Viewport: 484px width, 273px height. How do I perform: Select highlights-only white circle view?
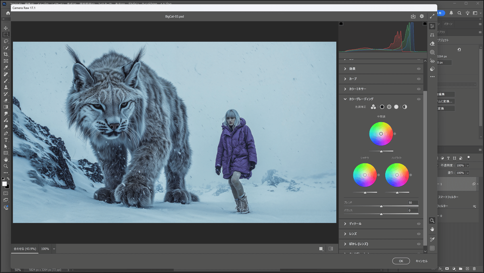[x=396, y=107]
